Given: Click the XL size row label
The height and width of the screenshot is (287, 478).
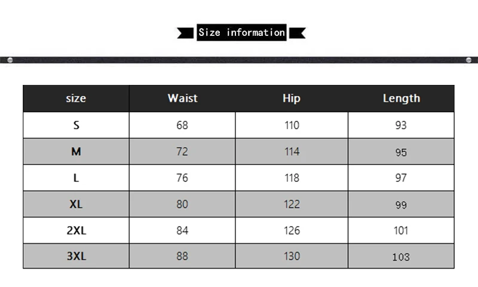Looking at the screenshot, I should [76, 204].
